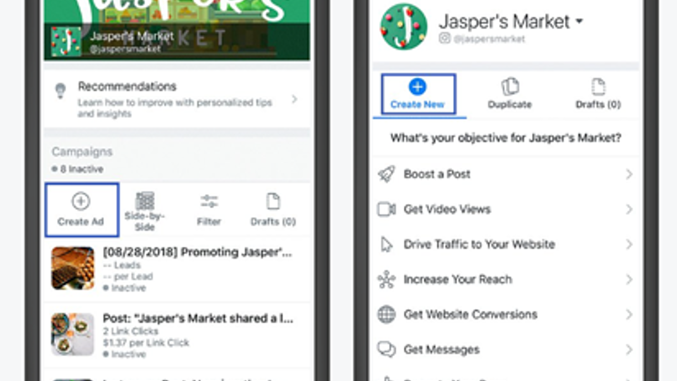This screenshot has height=381, width=677.
Task: Click the Boost a Post rocket icon
Action: [x=387, y=174]
